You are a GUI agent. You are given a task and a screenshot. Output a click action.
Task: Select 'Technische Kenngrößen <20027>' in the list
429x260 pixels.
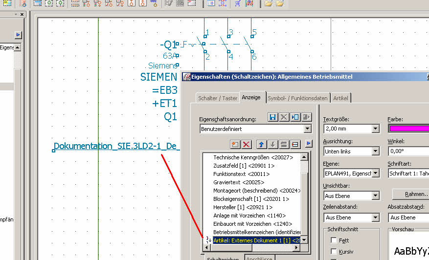click(253, 157)
